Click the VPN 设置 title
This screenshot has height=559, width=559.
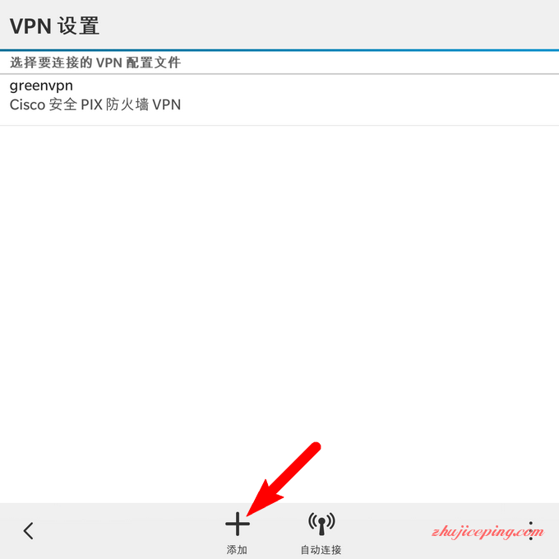coord(54,26)
